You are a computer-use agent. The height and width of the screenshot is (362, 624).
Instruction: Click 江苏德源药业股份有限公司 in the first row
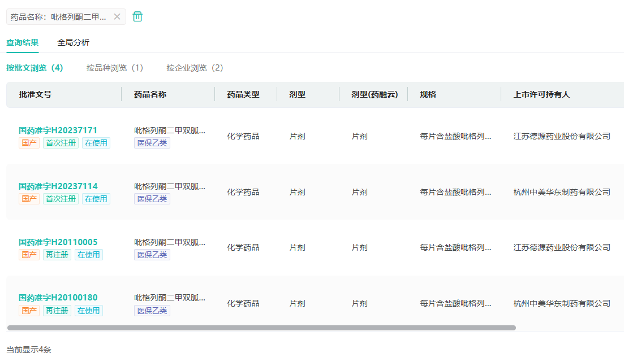pos(561,136)
